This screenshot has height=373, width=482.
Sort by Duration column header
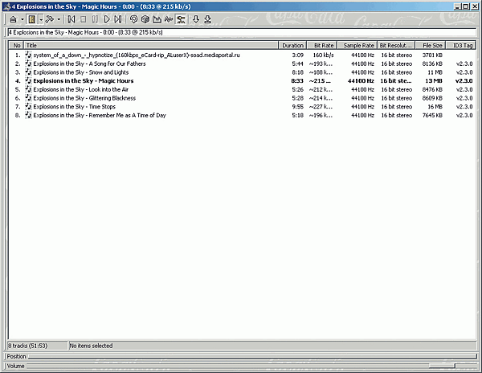292,45
